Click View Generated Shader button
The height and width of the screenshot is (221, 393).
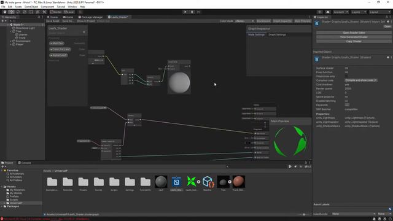(x=354, y=37)
